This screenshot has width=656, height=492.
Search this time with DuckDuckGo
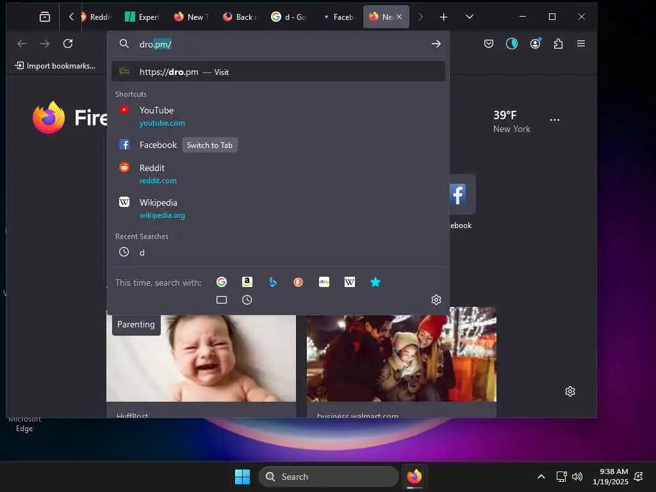click(x=299, y=282)
